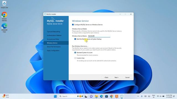Screen dimensions: 177x99
Task: Click the MySQL Installer title bar icon
Action: [45, 14]
